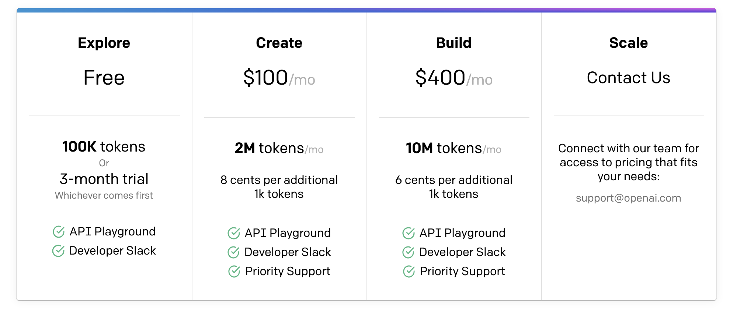Click the checkmark next to Create's Priority Support
Viewport: 730px width, 309px height.
(234, 271)
